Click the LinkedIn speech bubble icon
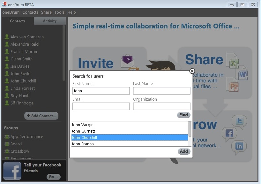 [x=239, y=147]
